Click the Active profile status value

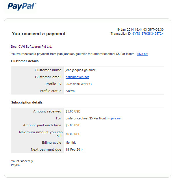70,91
